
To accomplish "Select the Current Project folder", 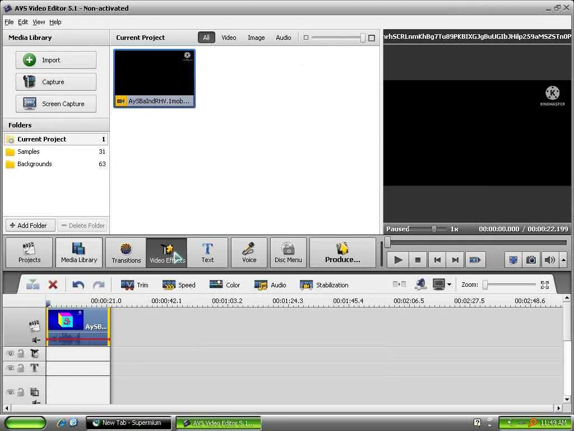I will [x=56, y=139].
